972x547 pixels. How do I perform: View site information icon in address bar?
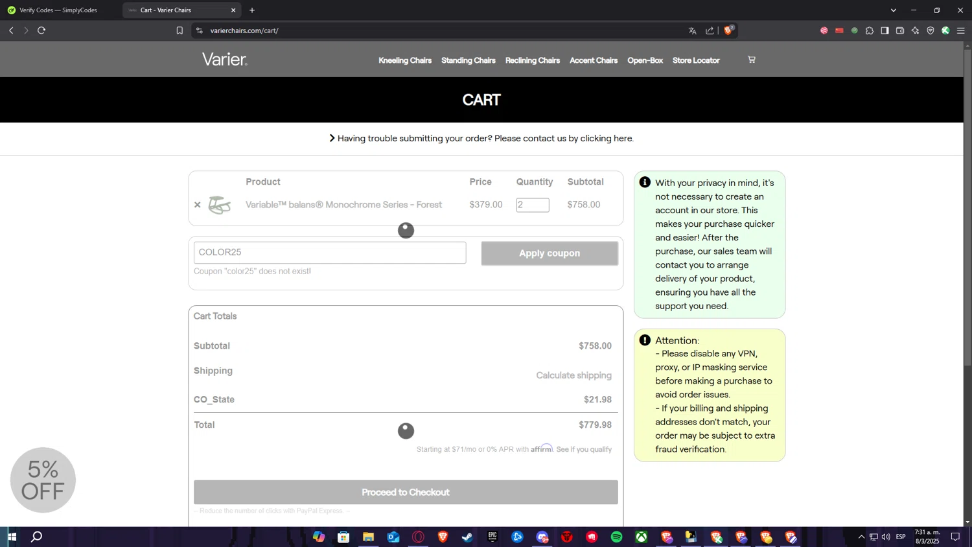200,30
